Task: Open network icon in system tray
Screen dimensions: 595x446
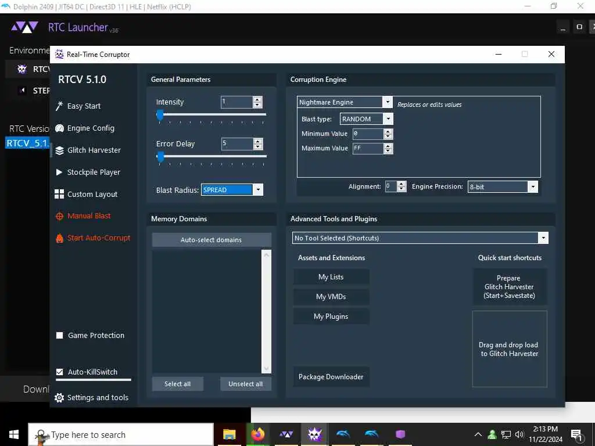Action: [506, 434]
